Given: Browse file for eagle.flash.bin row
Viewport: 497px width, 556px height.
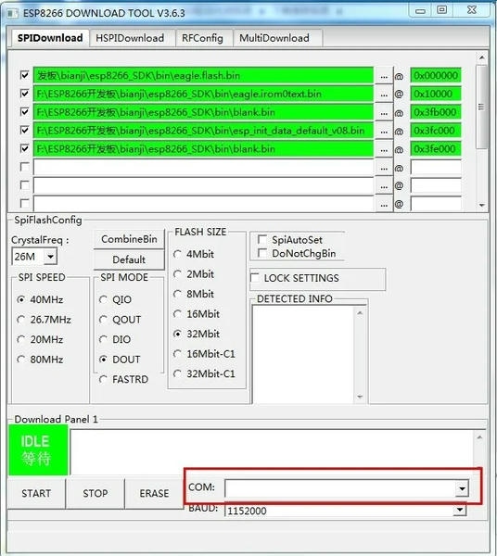Looking at the screenshot, I should pyautogui.click(x=384, y=76).
